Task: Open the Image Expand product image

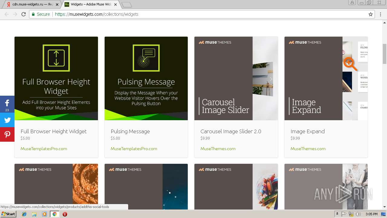Action: [326, 78]
